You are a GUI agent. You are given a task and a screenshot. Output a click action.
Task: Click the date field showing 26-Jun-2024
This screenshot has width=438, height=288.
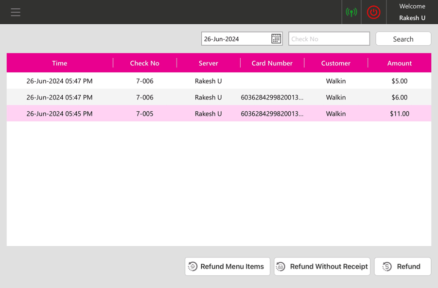point(236,39)
